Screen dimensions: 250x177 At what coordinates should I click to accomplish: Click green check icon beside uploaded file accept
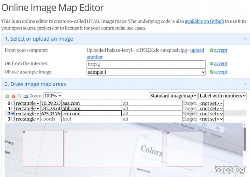212,50
